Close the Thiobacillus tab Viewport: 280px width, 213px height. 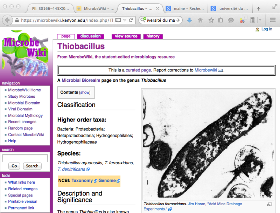(157, 8)
